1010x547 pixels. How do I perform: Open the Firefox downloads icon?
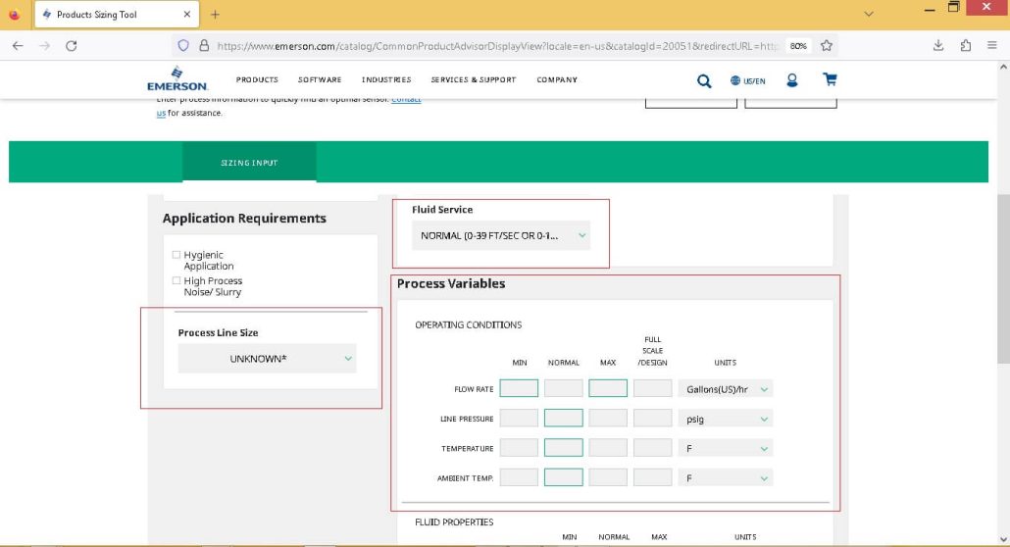click(x=938, y=46)
